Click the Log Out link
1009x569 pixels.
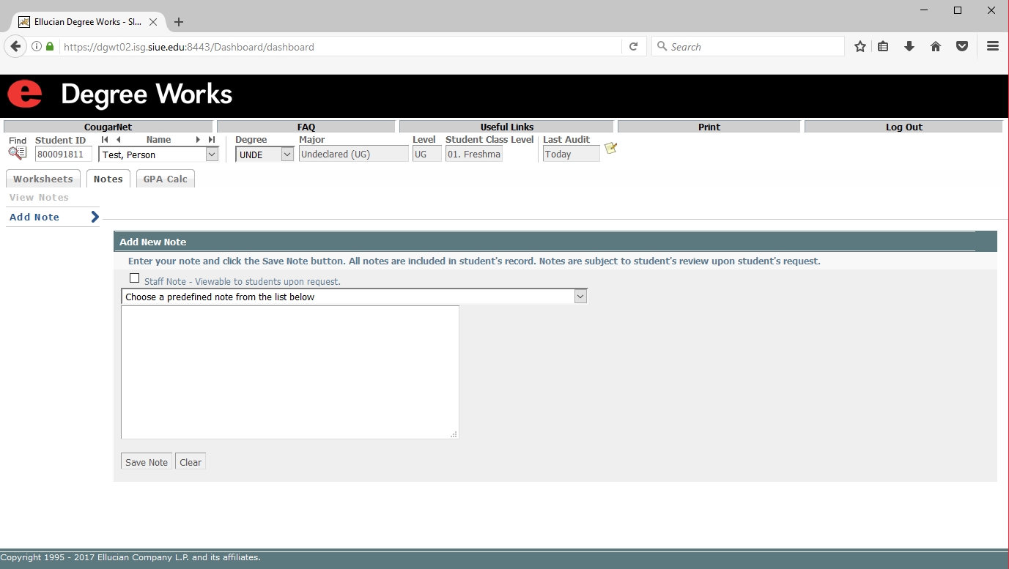click(903, 127)
